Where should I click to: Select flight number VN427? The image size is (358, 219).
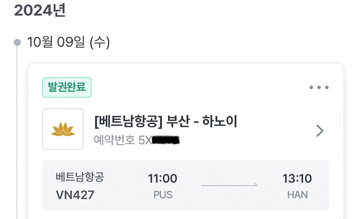tap(75, 195)
